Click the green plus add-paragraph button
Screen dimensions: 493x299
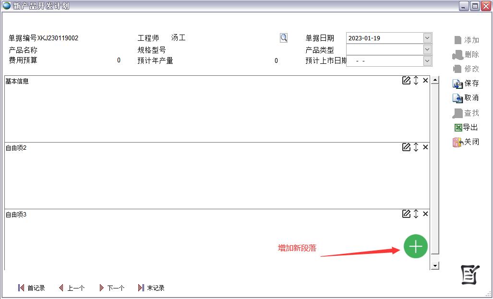[415, 246]
